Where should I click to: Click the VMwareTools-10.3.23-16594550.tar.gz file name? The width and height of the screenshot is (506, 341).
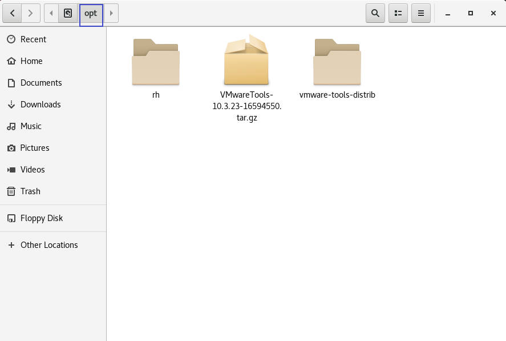247,106
